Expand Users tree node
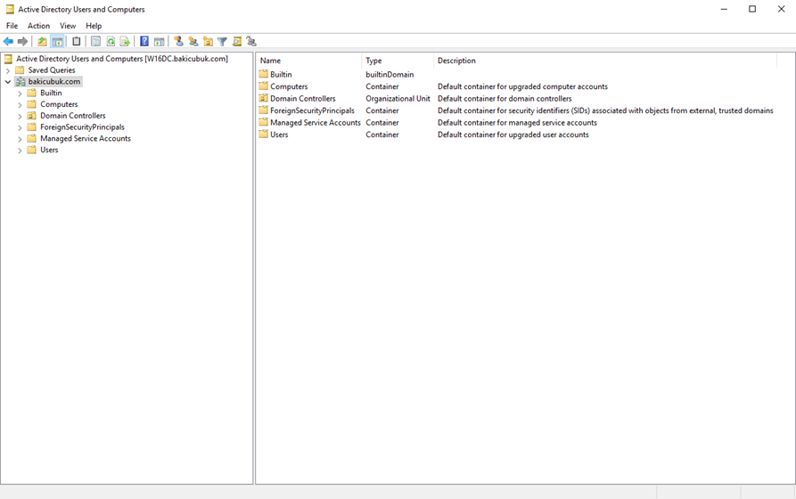796x499 pixels. pyautogui.click(x=20, y=151)
